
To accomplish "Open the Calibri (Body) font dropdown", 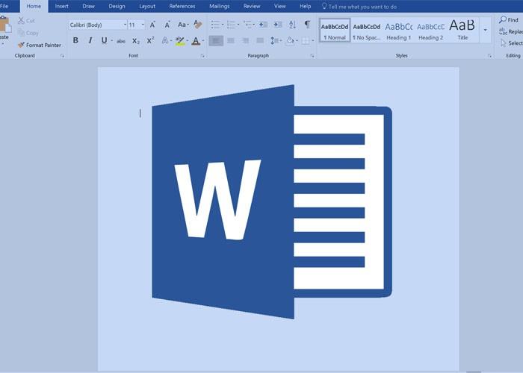I will (97, 25).
